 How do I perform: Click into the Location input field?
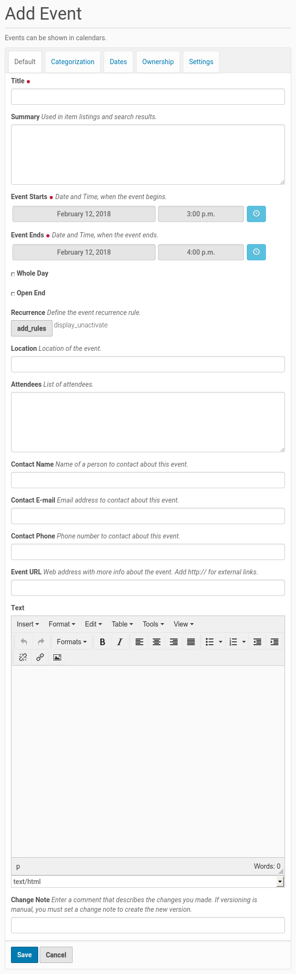(148, 364)
